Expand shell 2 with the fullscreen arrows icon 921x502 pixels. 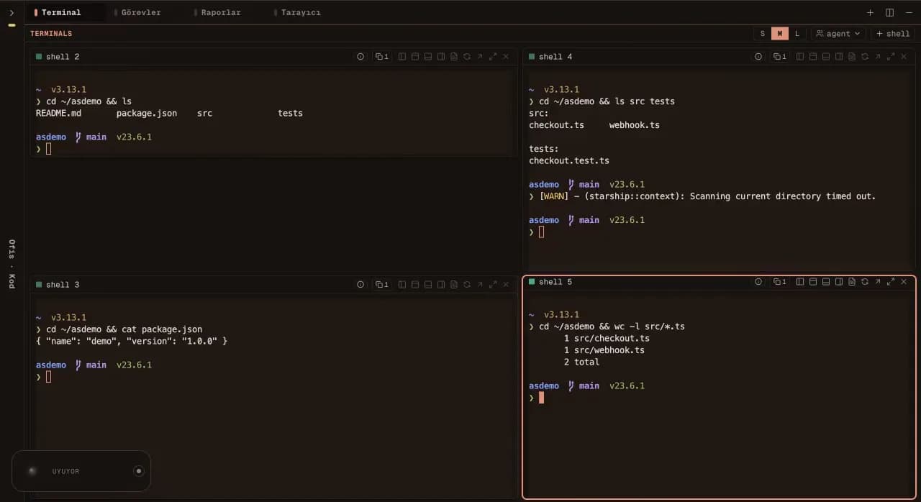click(x=493, y=57)
